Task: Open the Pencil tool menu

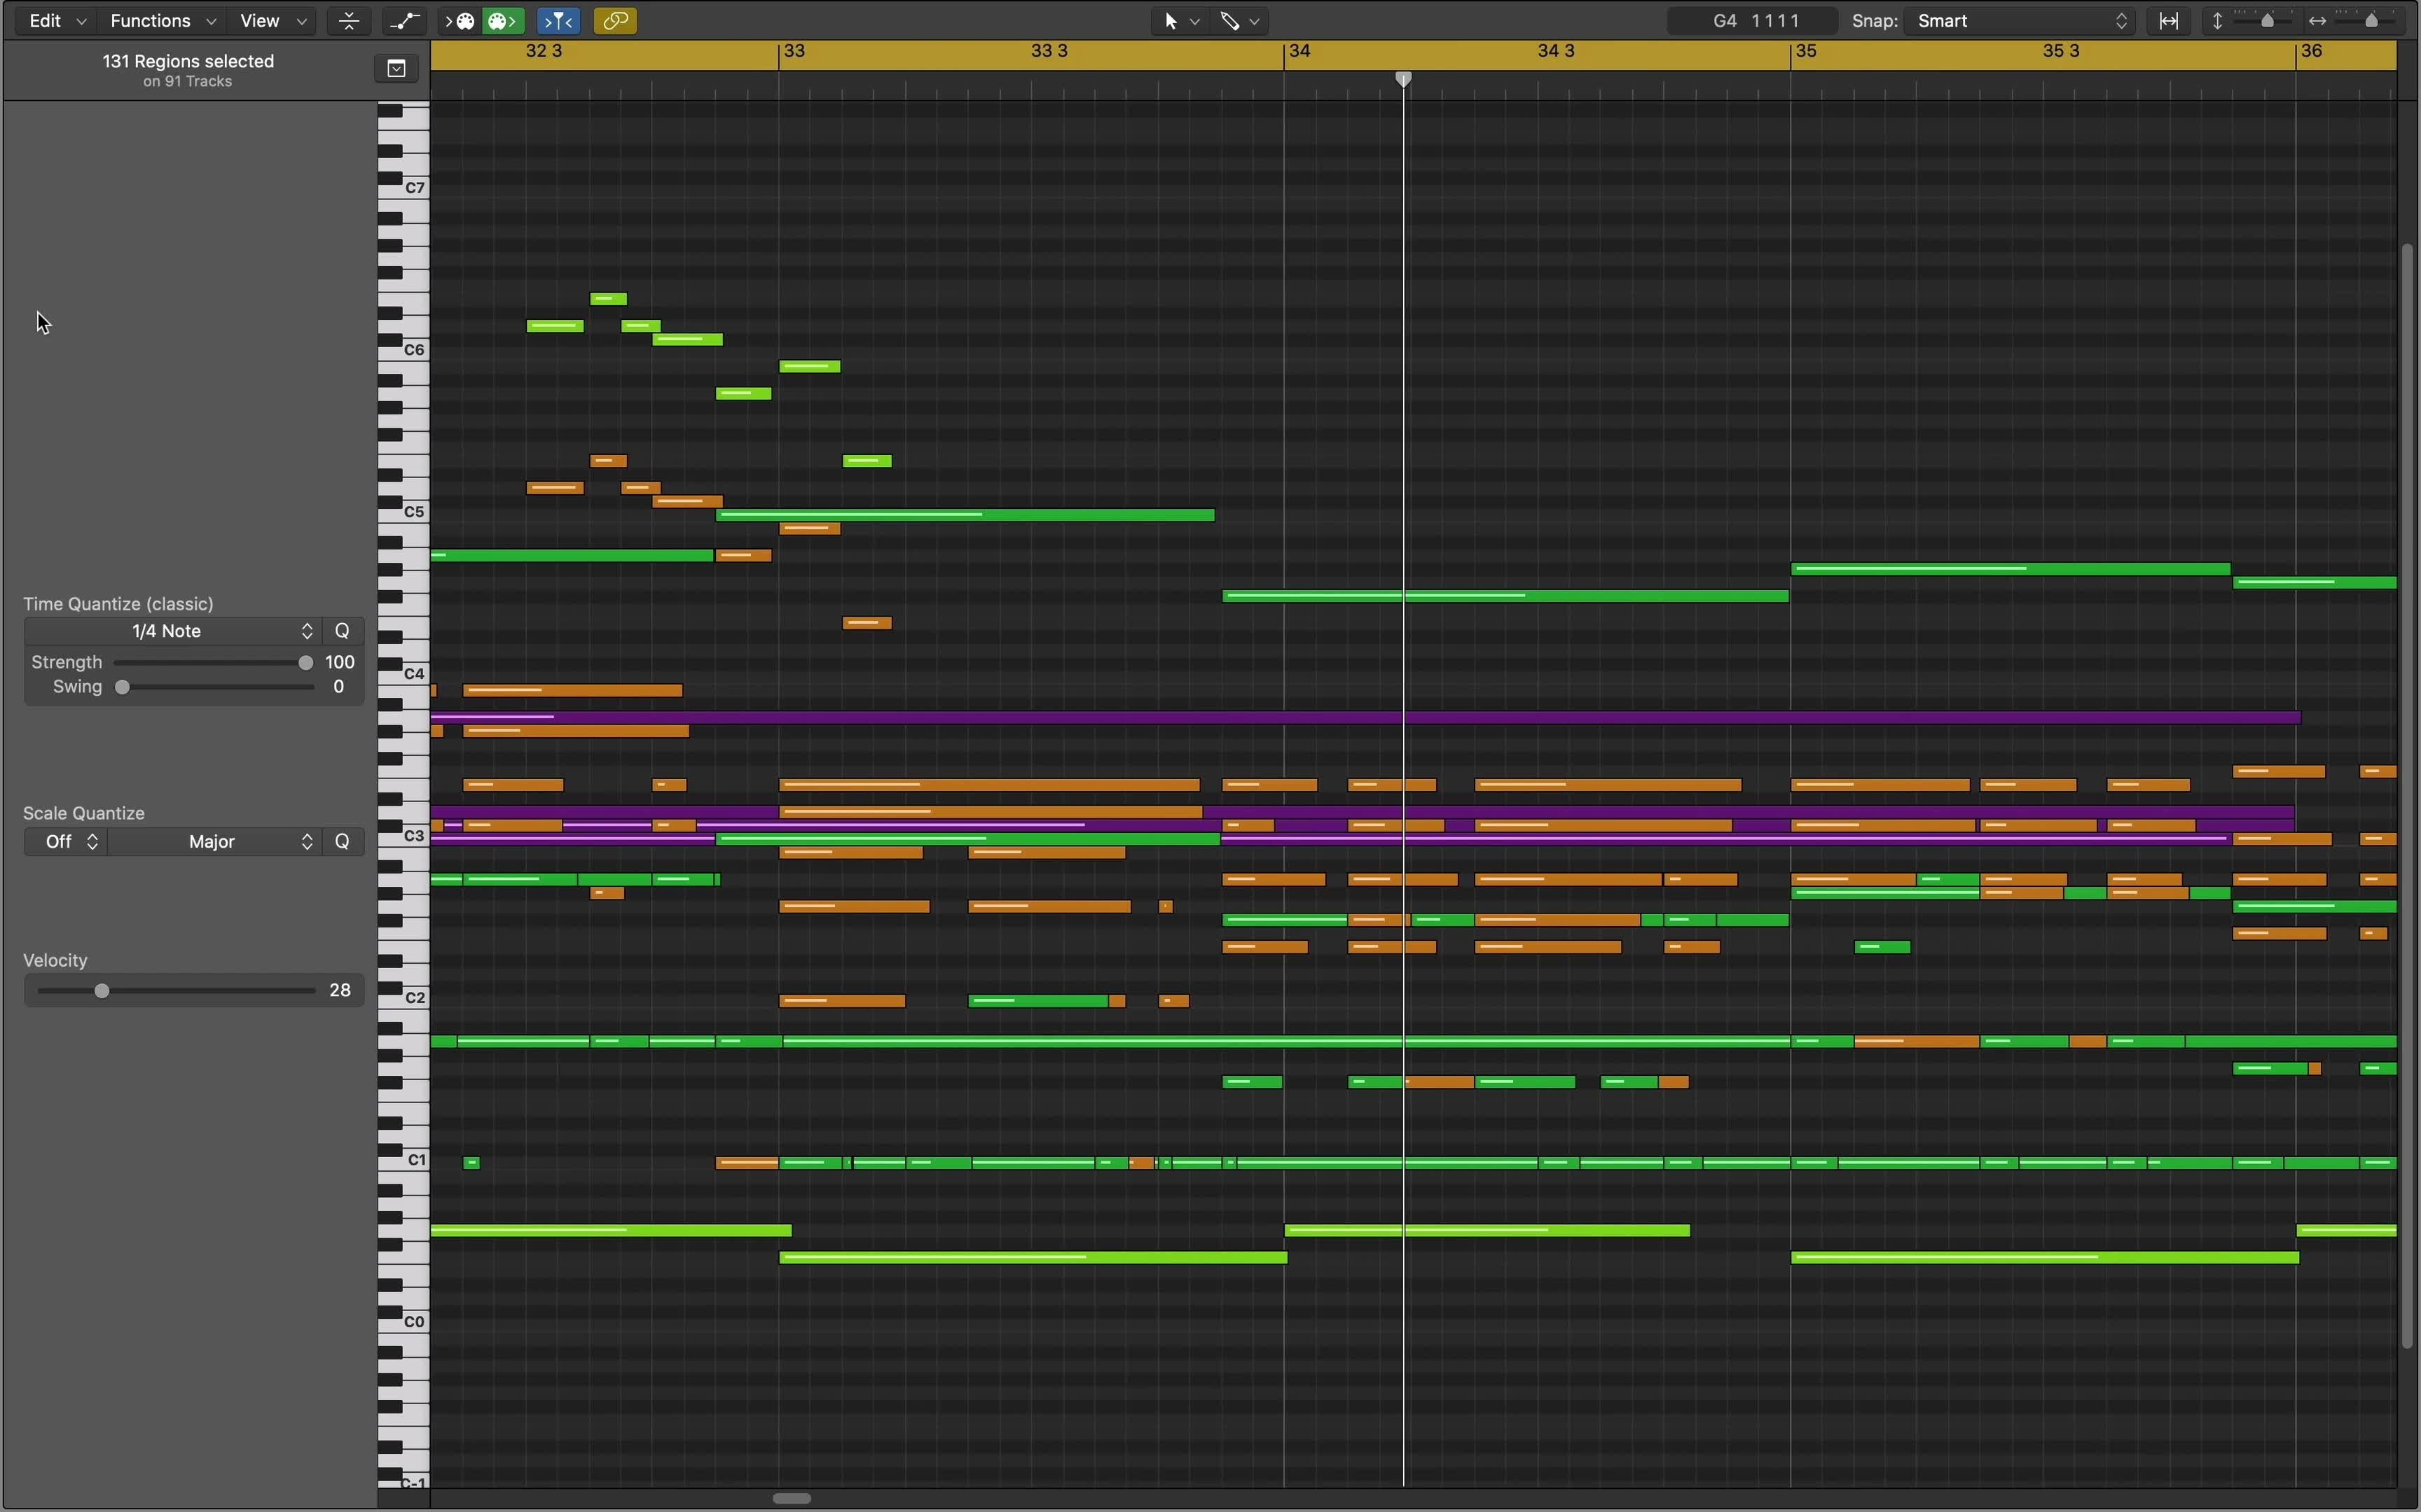Action: (1241, 21)
